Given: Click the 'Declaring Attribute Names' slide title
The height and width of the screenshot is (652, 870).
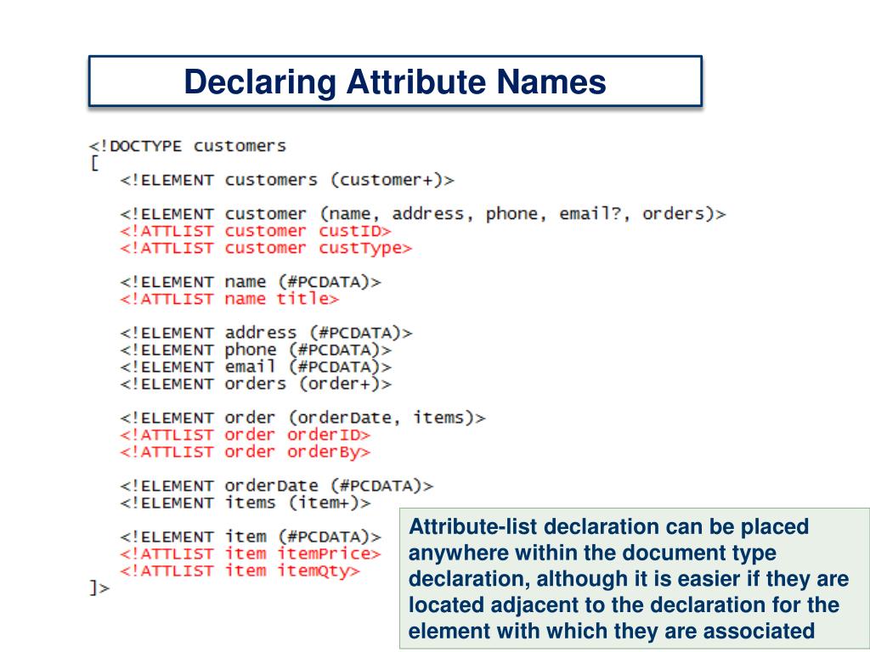Looking at the screenshot, I should point(395,81).
